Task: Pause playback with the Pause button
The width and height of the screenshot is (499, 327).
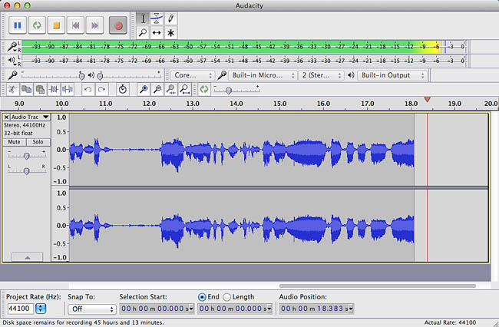Action: coord(18,25)
